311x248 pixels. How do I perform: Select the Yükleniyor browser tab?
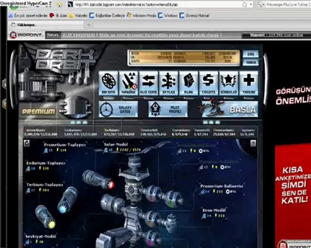(46, 25)
